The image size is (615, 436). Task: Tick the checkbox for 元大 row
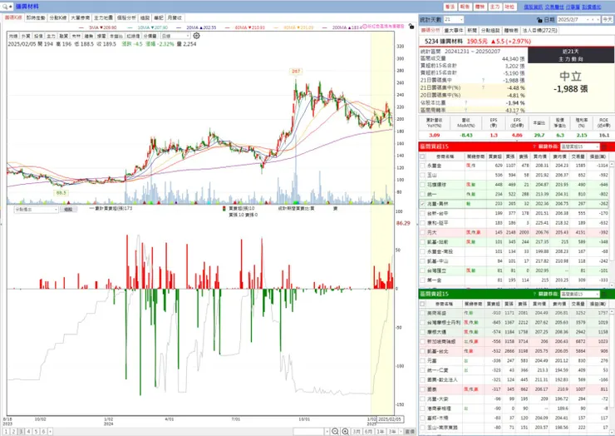tap(422, 232)
